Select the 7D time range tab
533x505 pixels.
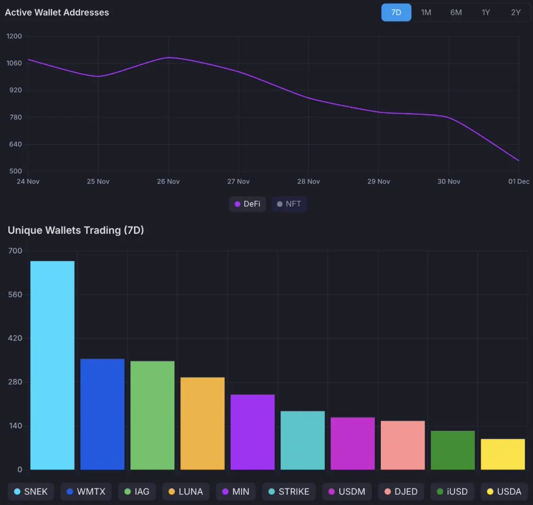(396, 12)
